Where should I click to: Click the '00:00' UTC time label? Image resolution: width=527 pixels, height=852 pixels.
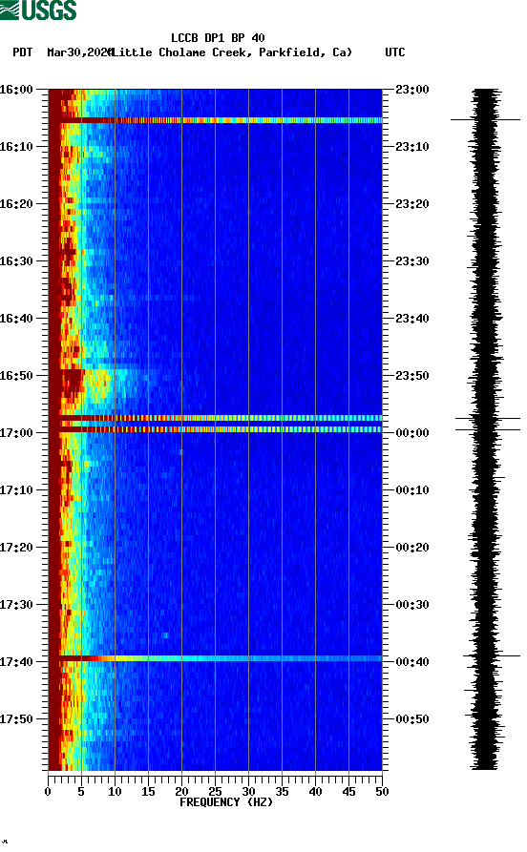[x=412, y=432]
